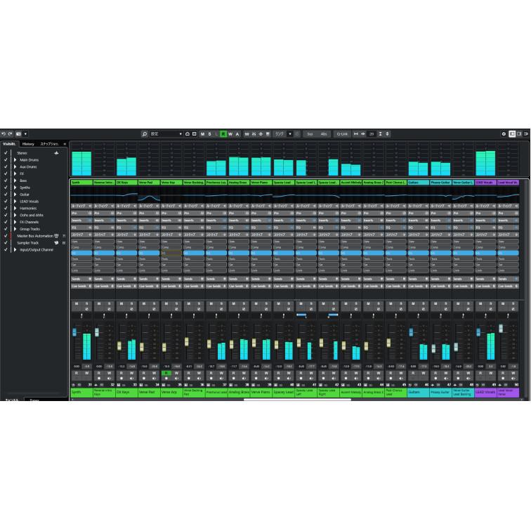
Task: Click Record Enable dot on Verse Pad channel
Action: coord(144,379)
